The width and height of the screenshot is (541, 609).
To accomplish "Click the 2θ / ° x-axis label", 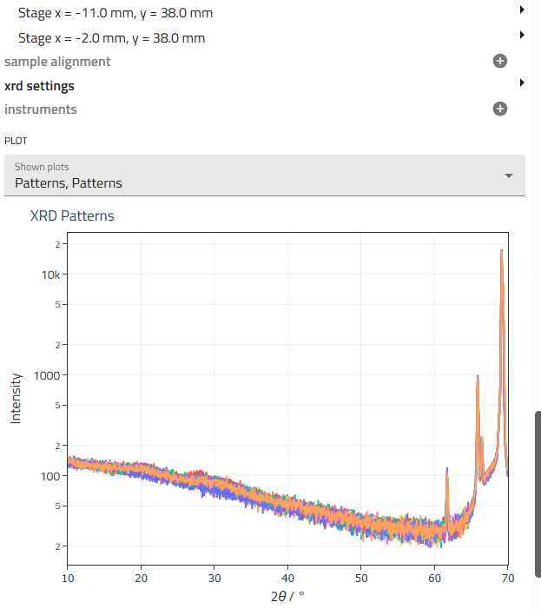I will point(287,596).
